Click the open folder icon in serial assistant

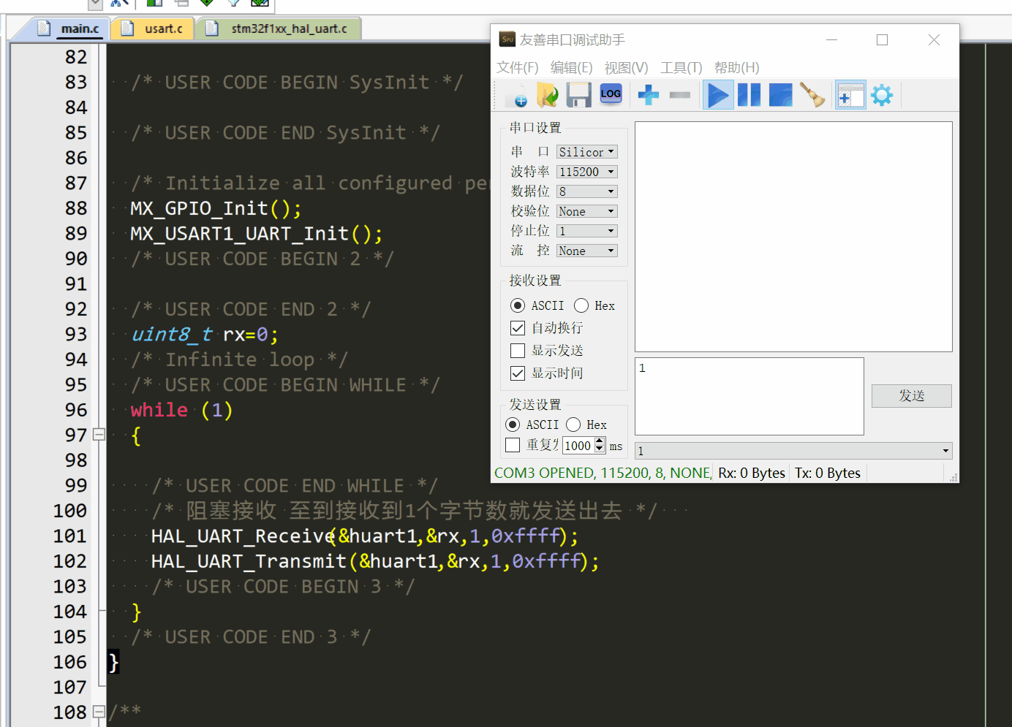(x=547, y=95)
